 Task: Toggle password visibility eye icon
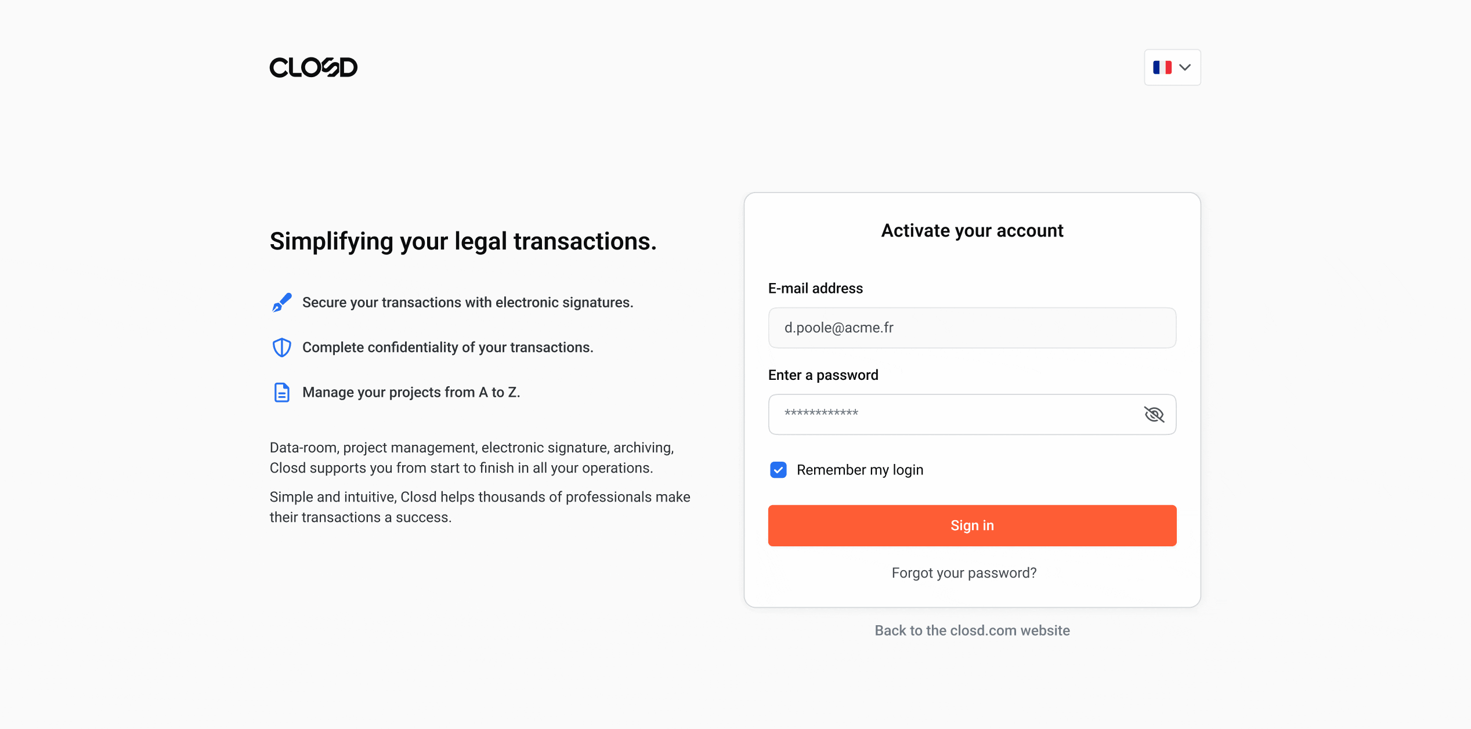1154,414
